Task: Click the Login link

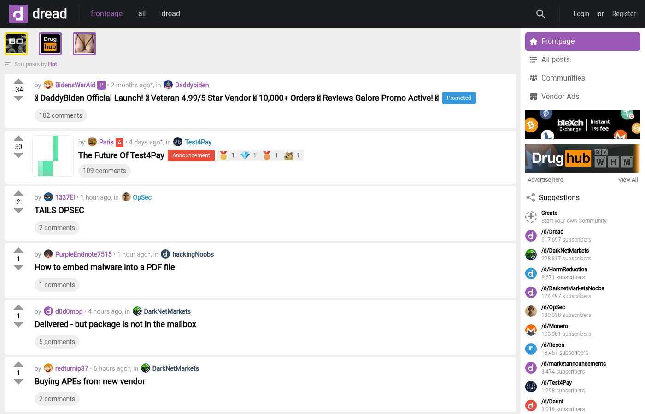Action: click(581, 14)
